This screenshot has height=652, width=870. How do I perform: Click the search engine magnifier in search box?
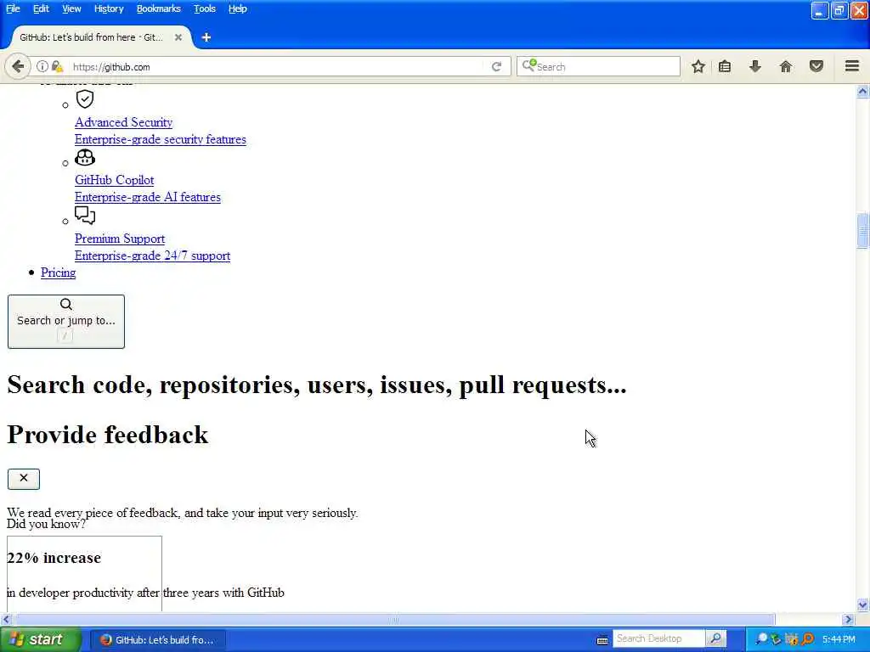click(x=529, y=65)
